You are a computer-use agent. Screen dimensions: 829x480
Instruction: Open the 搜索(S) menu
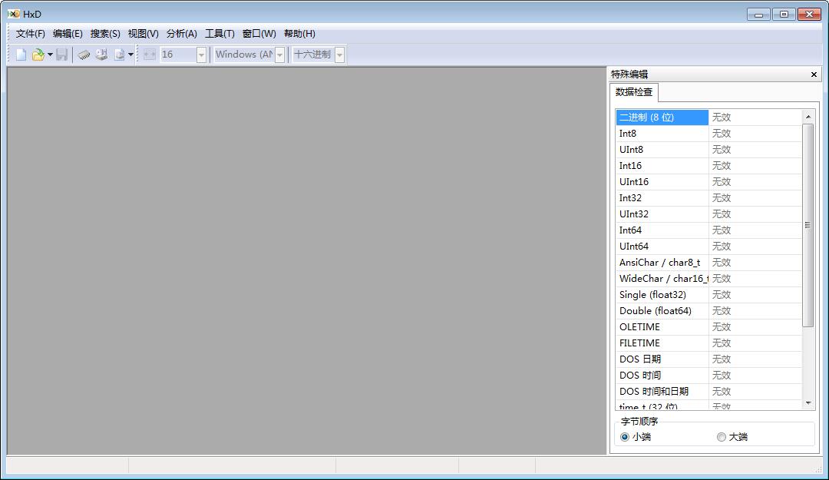coord(105,33)
